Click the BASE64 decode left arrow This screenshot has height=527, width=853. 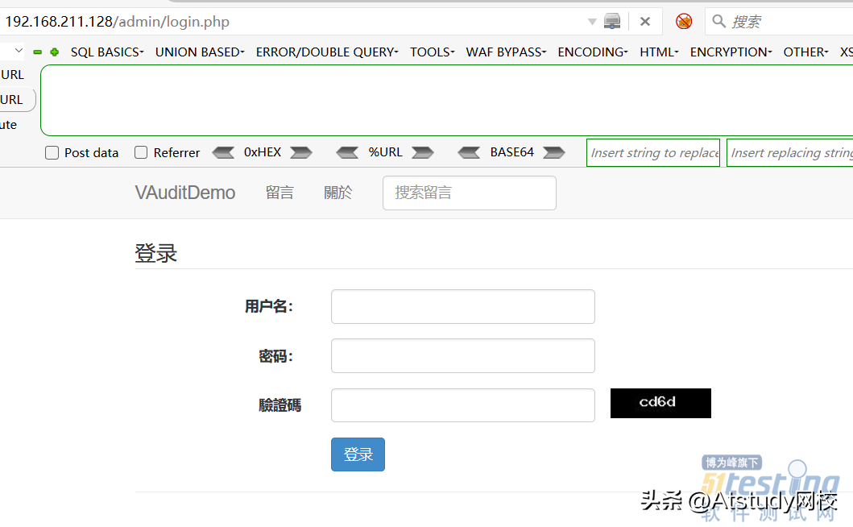tap(469, 152)
